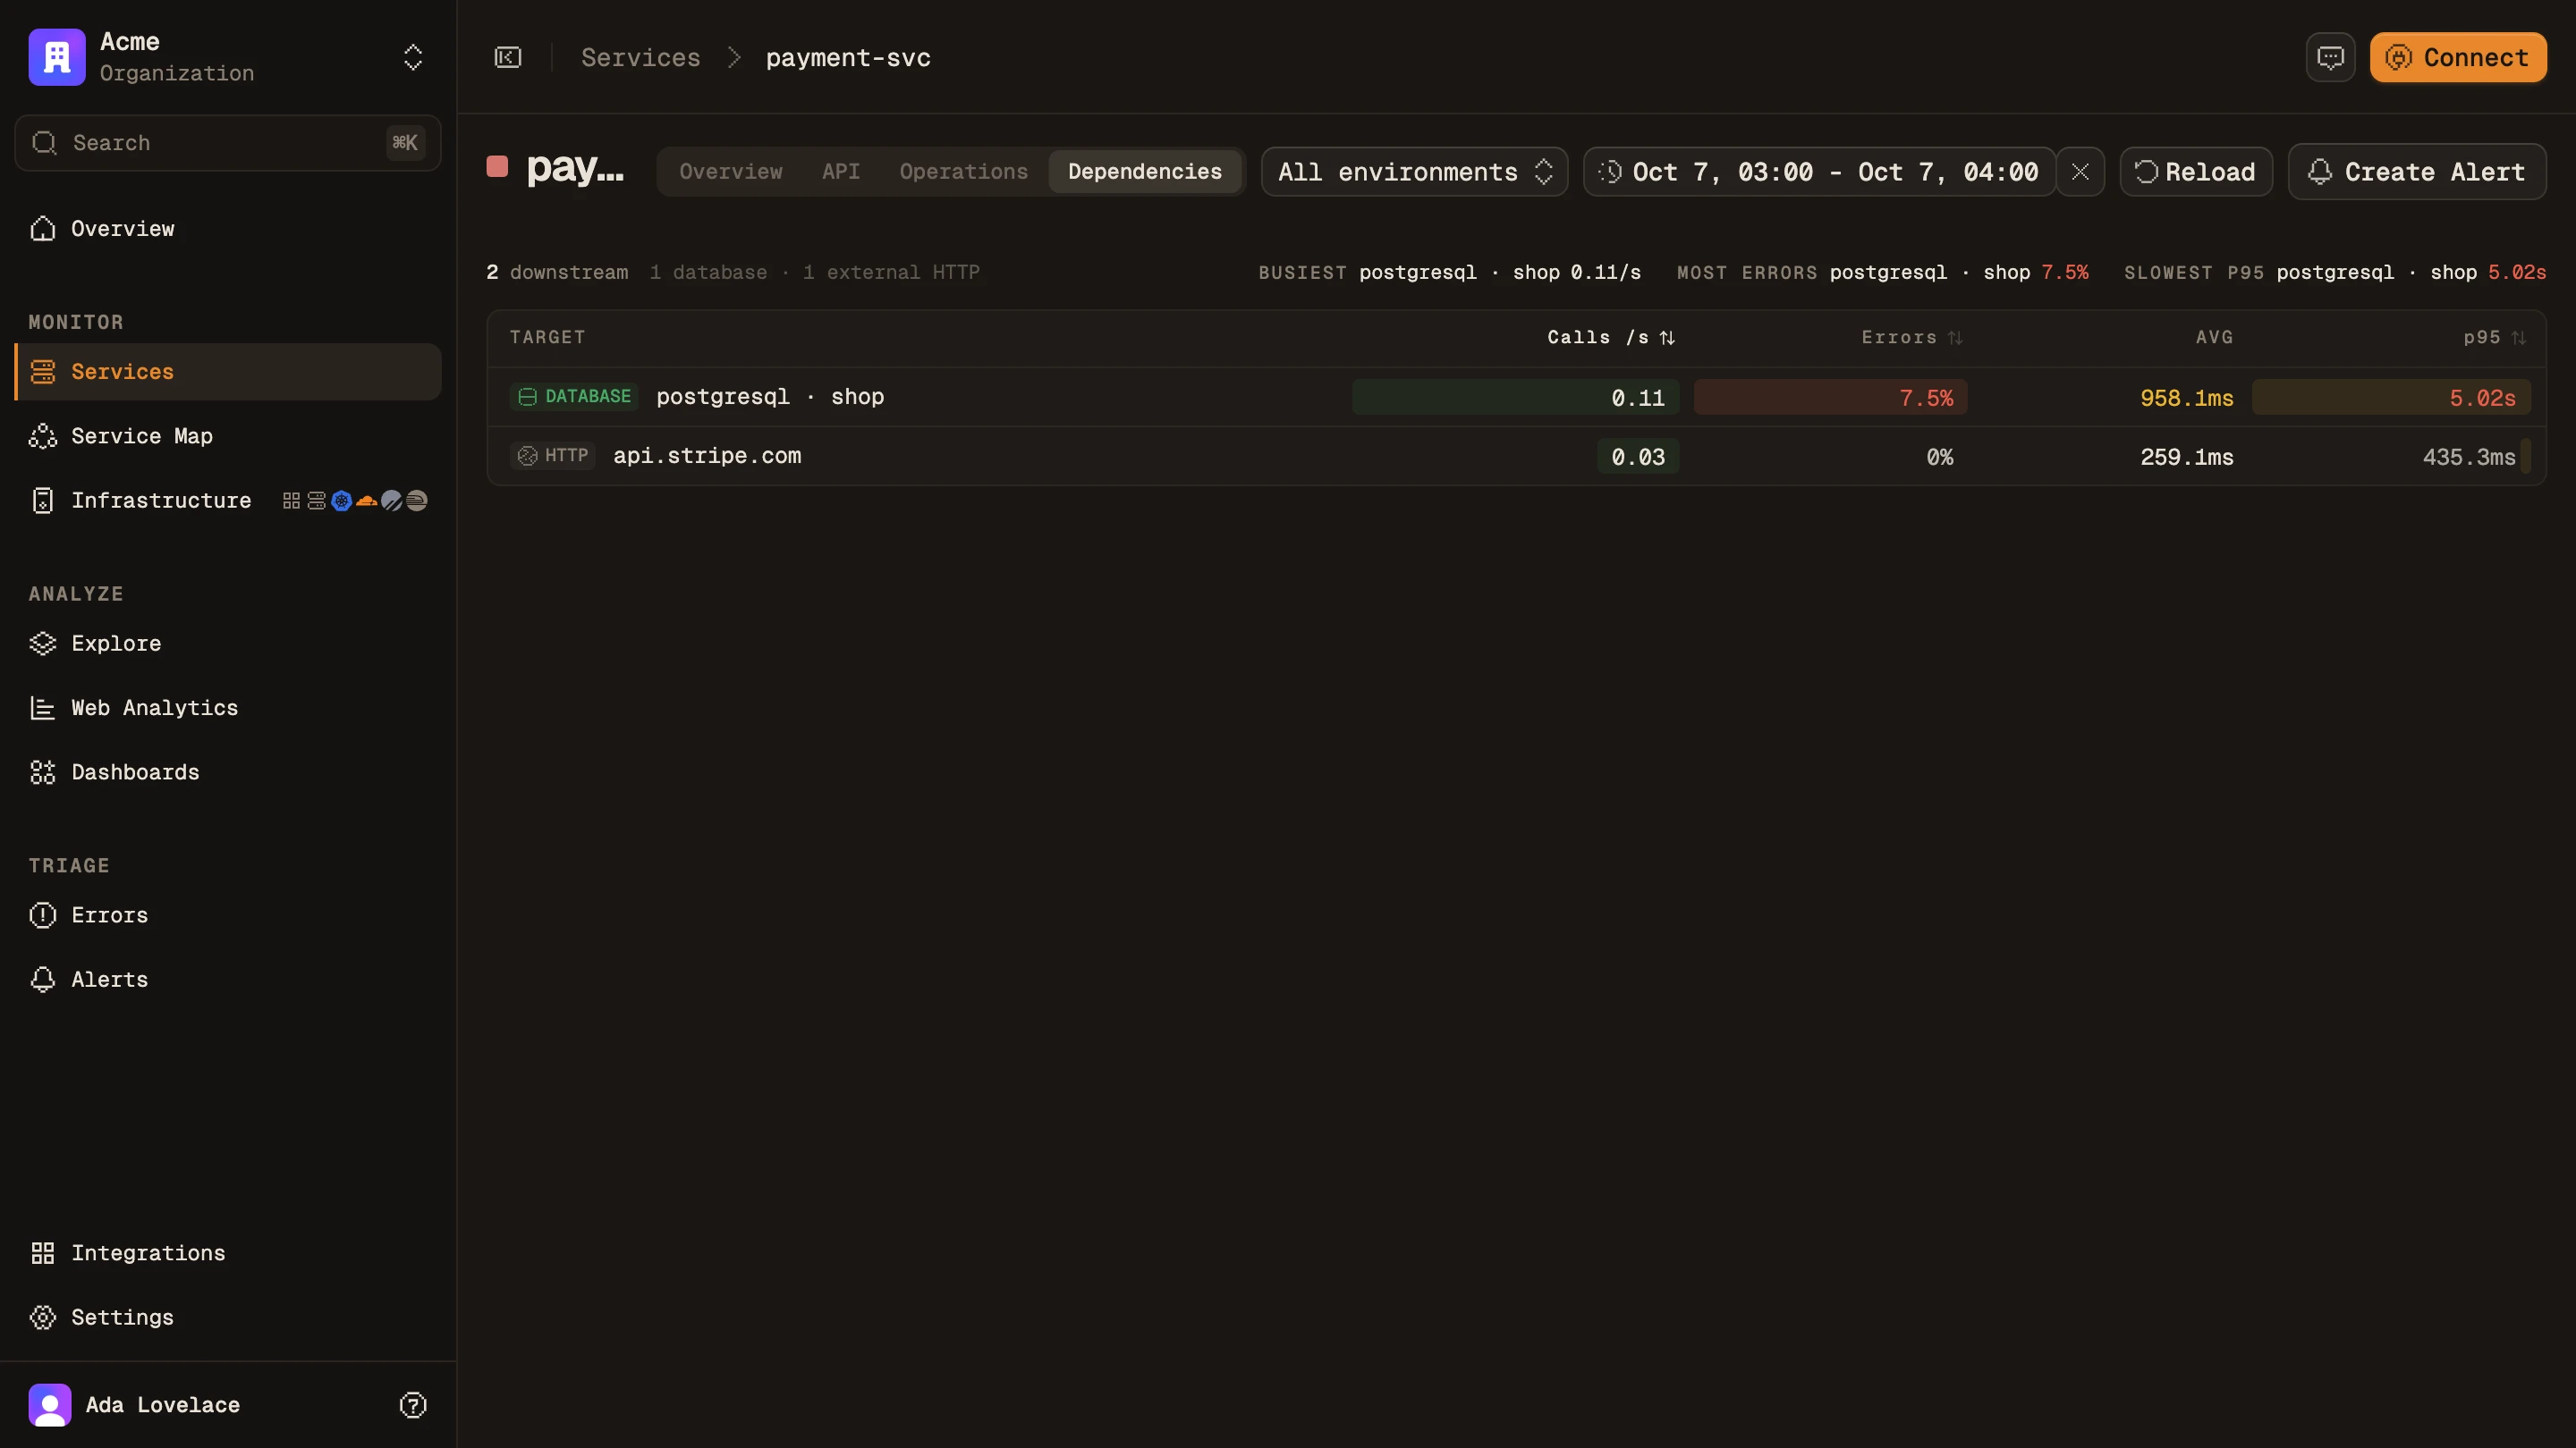Image resolution: width=2576 pixels, height=1448 pixels.
Task: Click the 958.1ms average latency value
Action: coord(2187,398)
